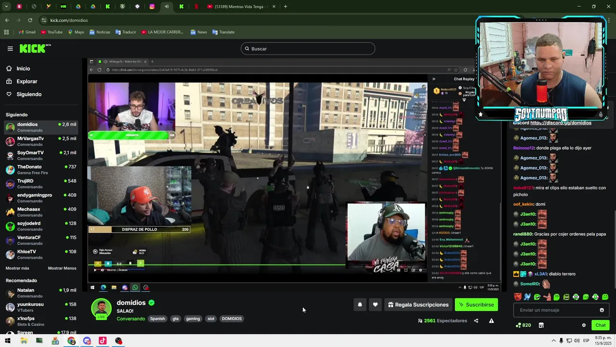Open Mechaaax channel in sidebar
Image resolution: width=616 pixels, height=347 pixels.
[41, 212]
